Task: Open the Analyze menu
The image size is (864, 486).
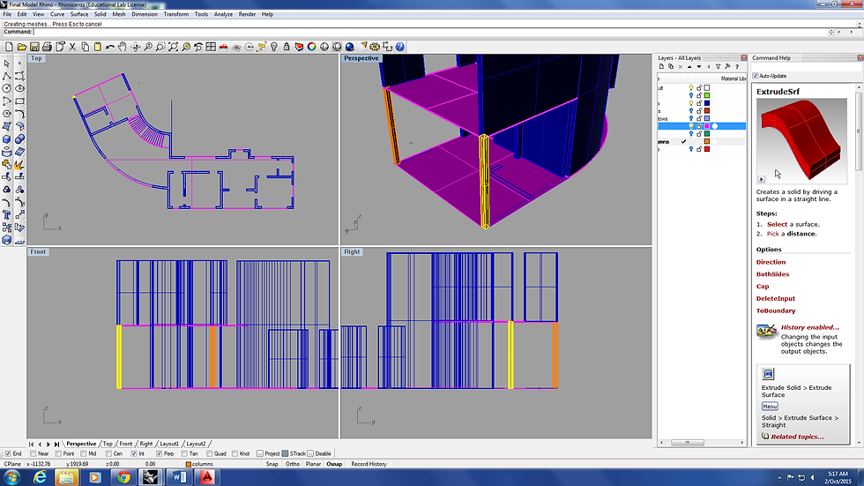Action: [223, 14]
